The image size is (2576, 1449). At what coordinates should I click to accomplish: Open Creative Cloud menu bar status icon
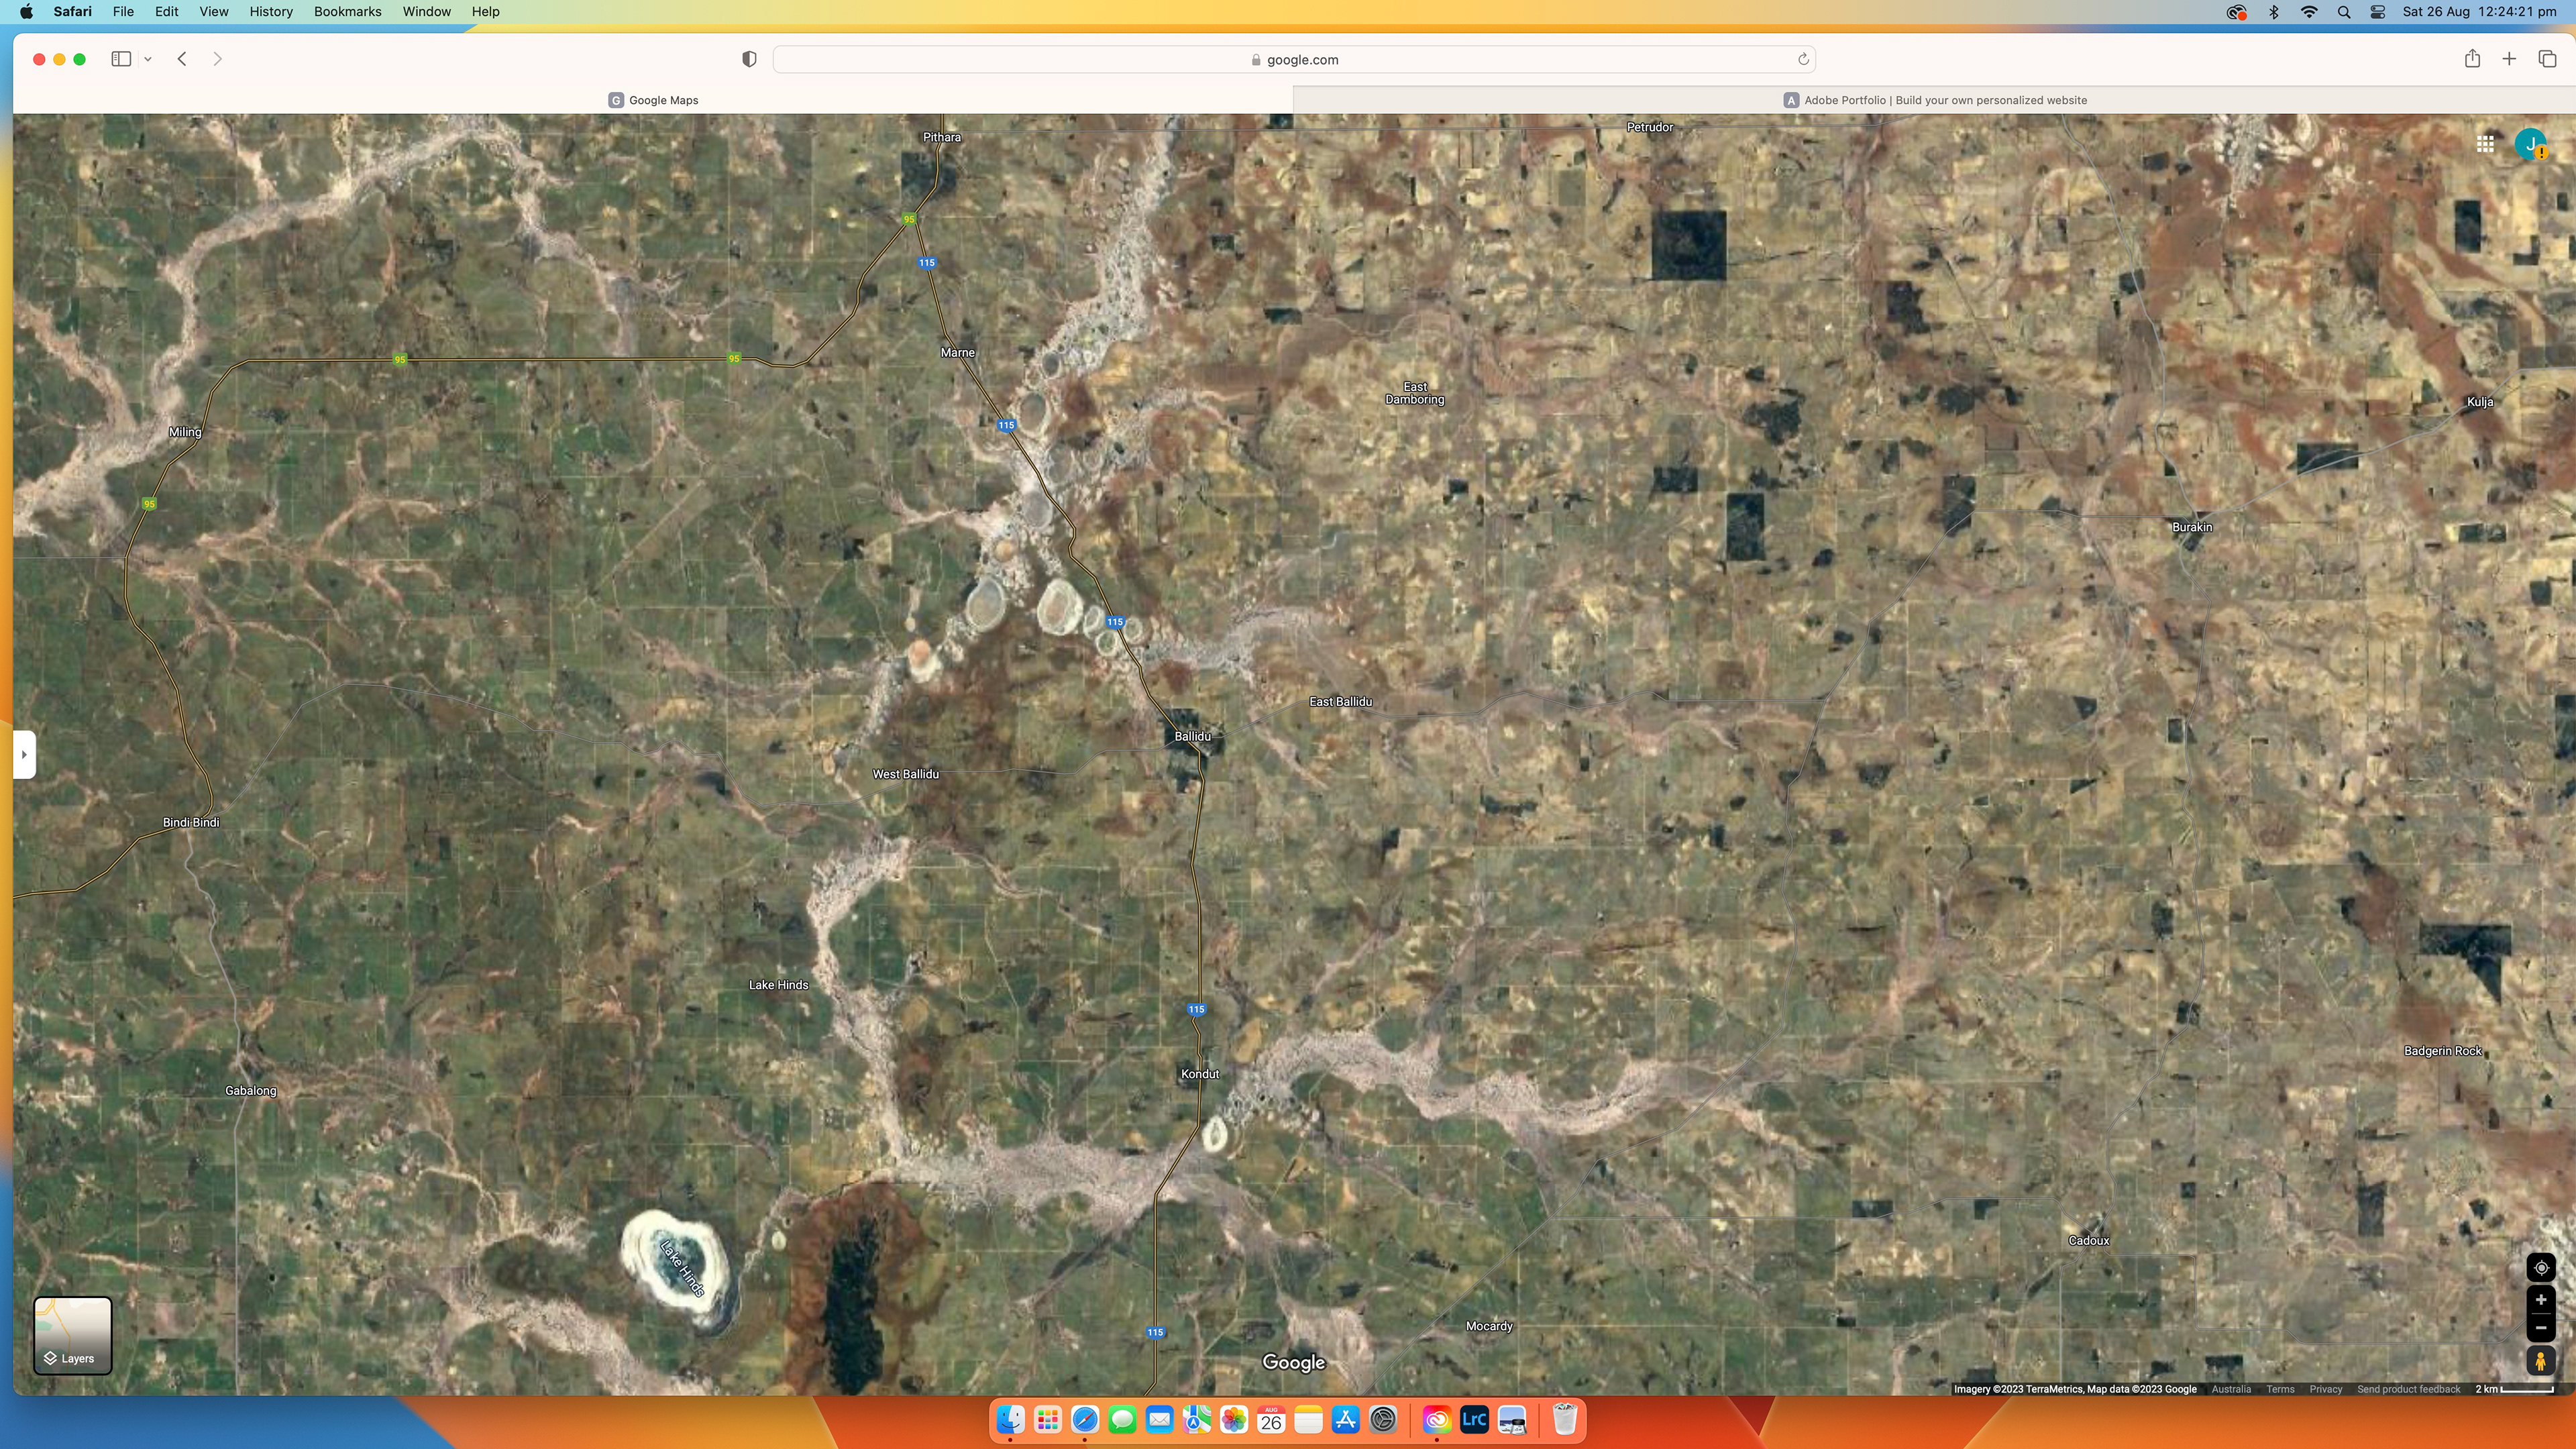(2236, 12)
